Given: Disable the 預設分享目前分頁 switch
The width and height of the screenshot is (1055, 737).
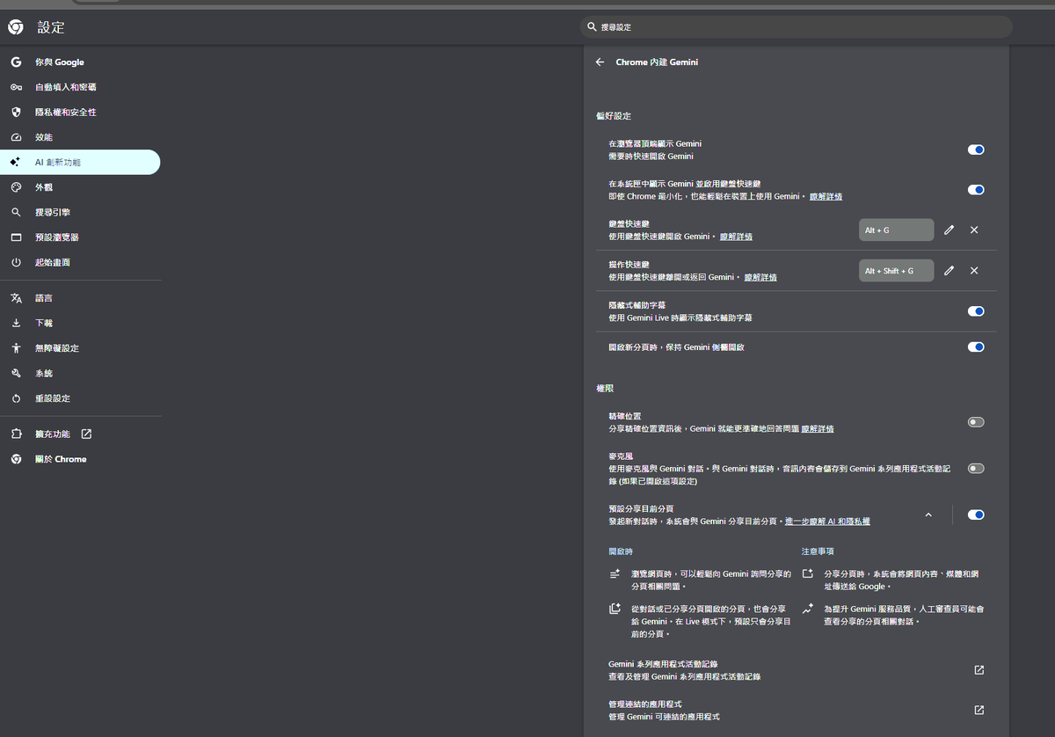Looking at the screenshot, I should tap(976, 514).
